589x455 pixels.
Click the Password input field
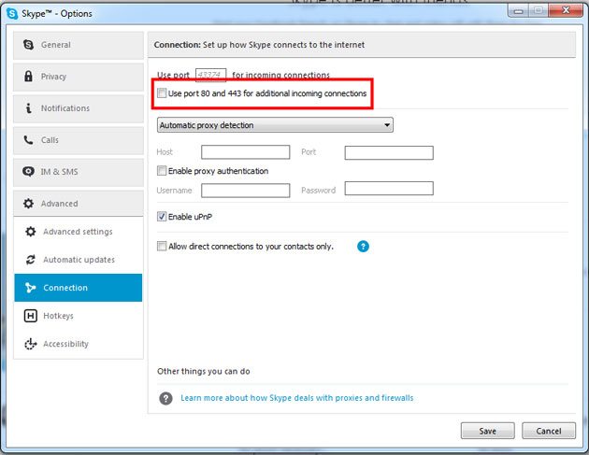point(389,189)
